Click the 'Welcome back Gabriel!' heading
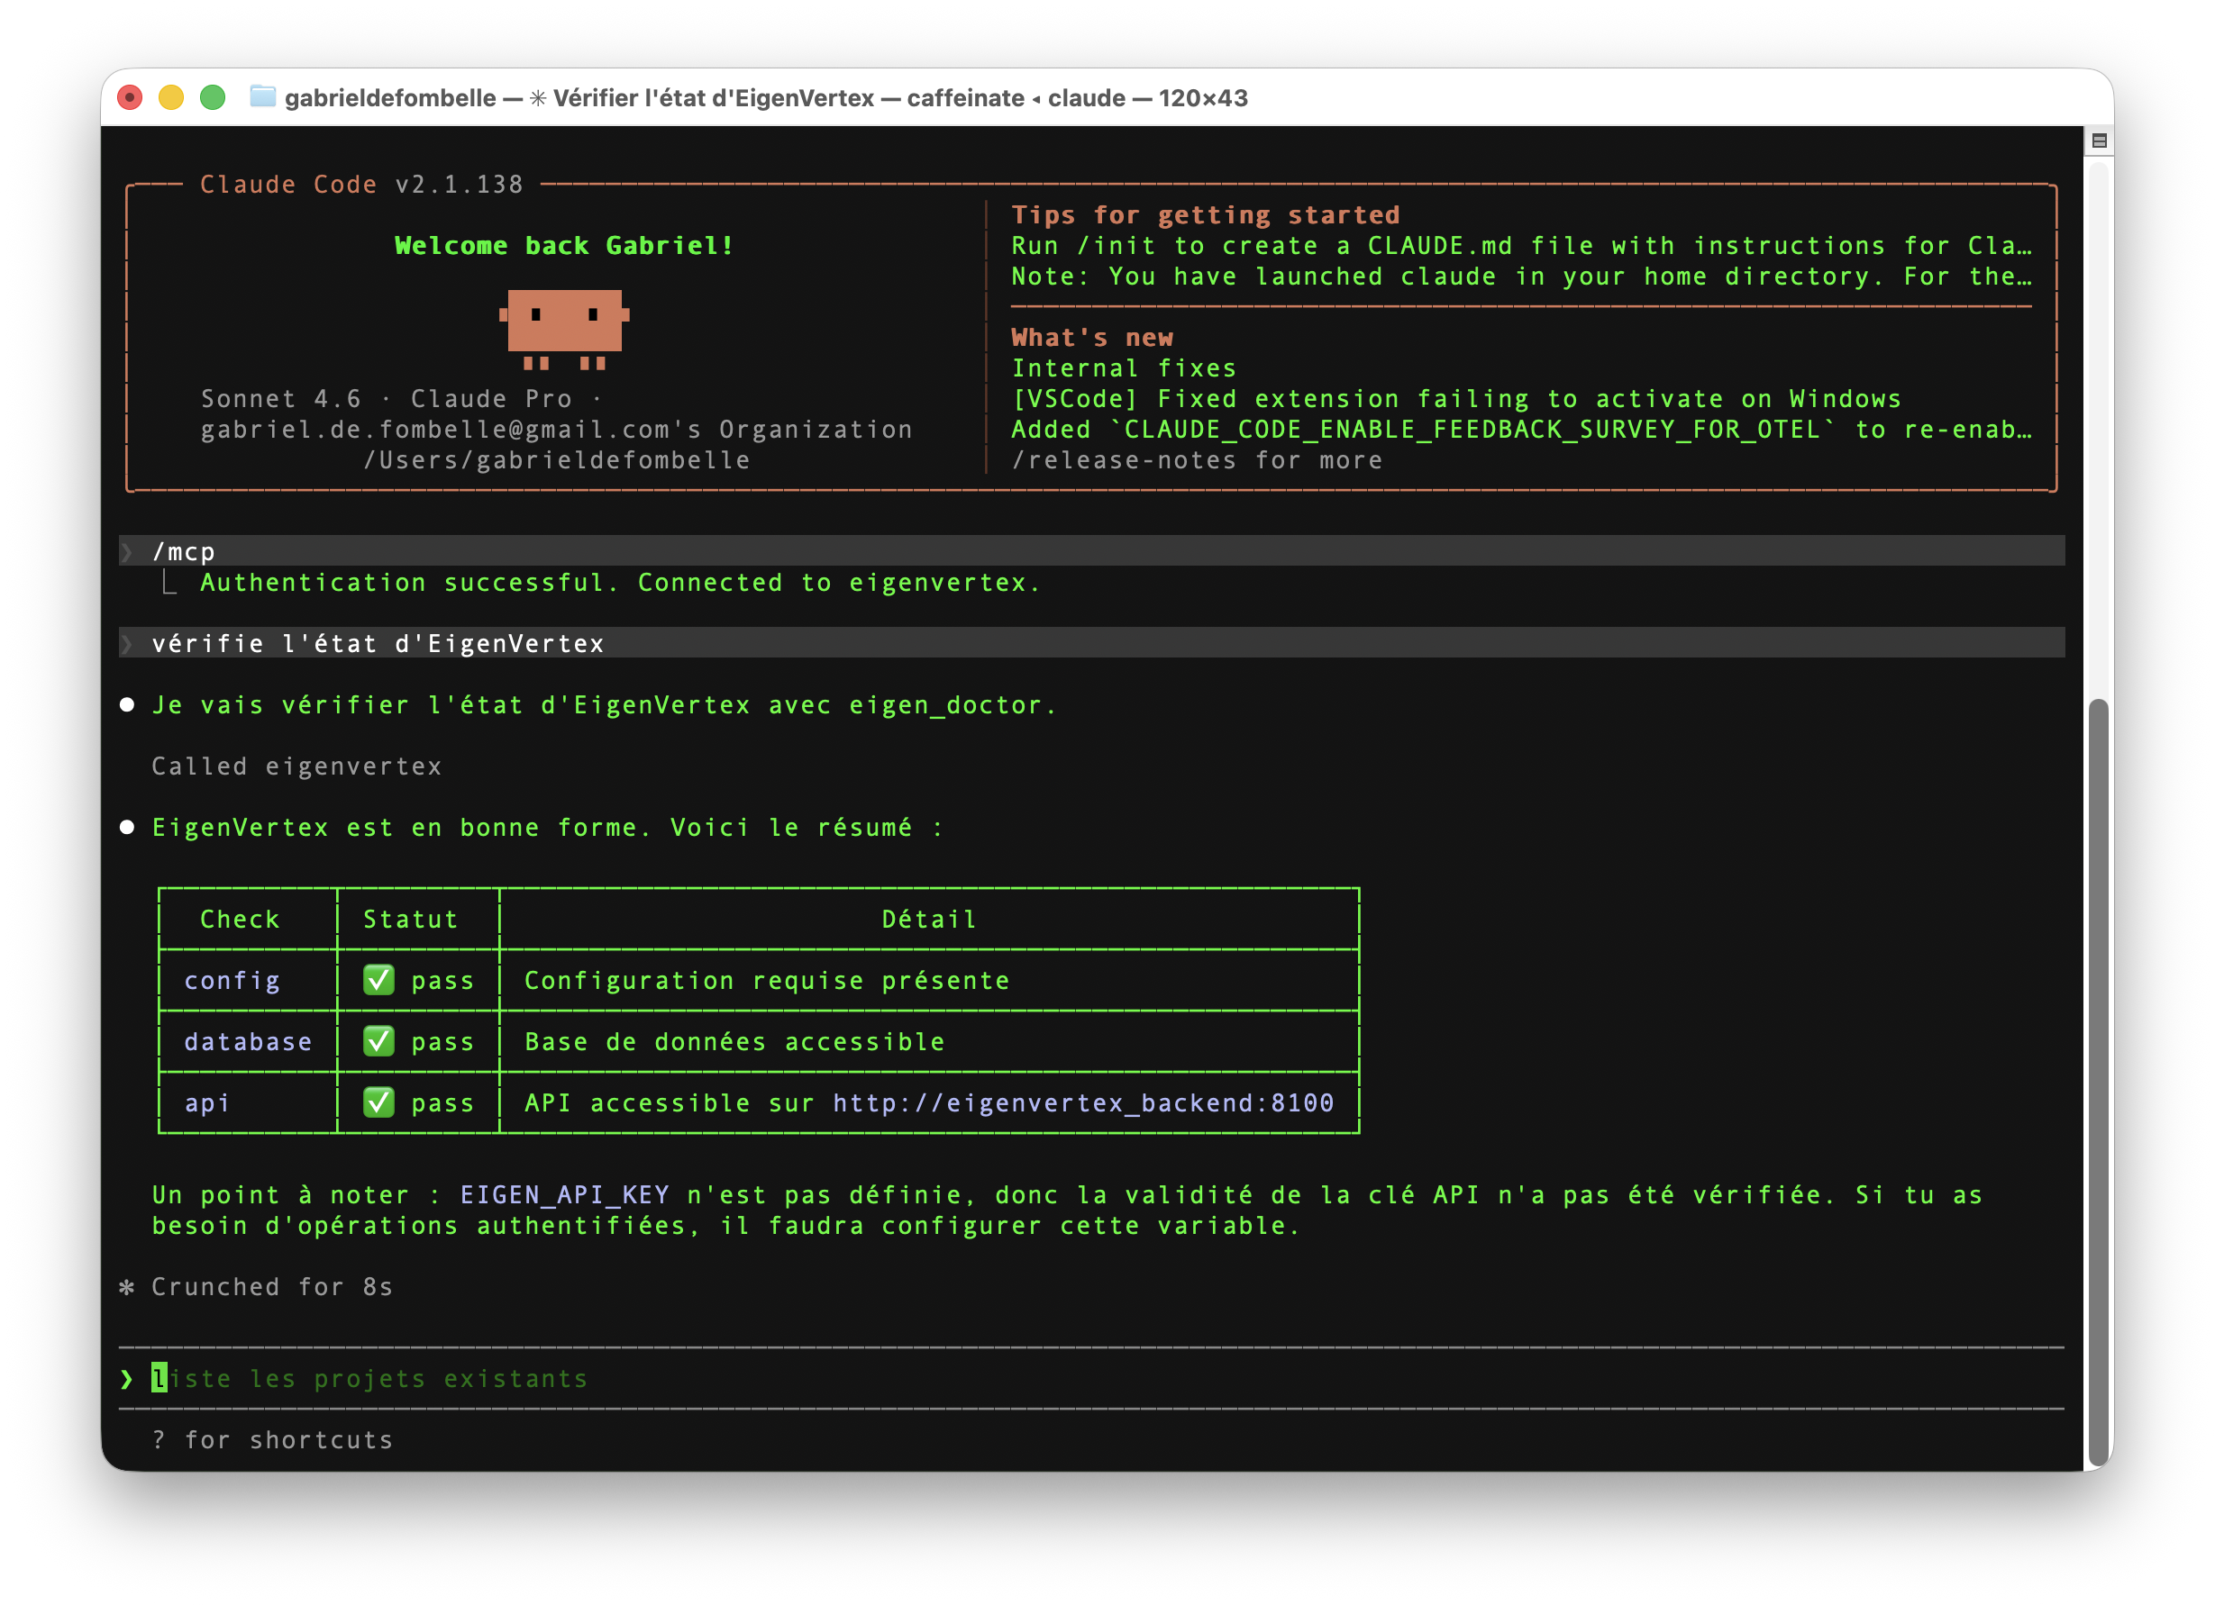Screen dimensions: 2215x1605 pyautogui.click(x=563, y=245)
